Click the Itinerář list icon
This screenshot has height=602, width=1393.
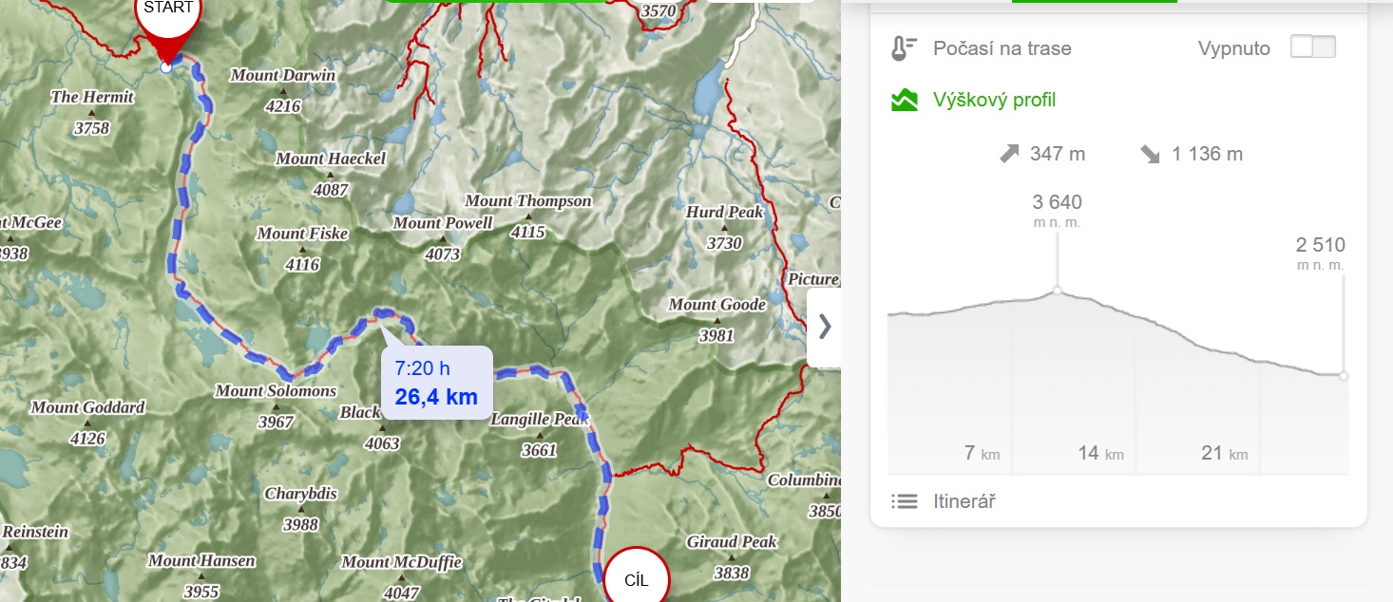tap(905, 501)
